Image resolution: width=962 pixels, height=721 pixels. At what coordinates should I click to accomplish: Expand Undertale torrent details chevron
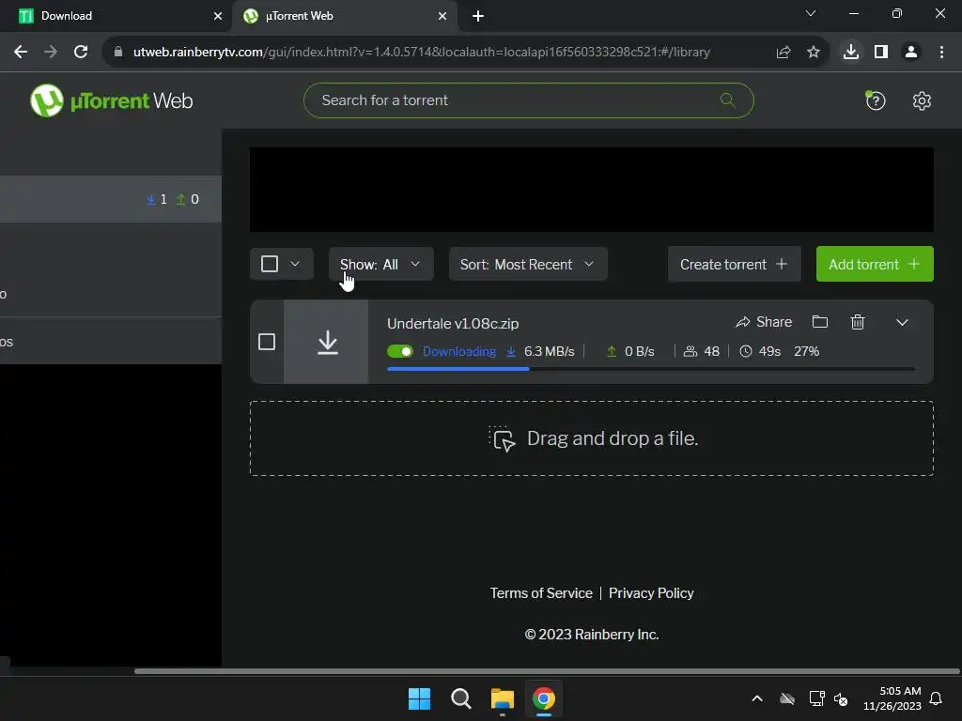coord(902,323)
